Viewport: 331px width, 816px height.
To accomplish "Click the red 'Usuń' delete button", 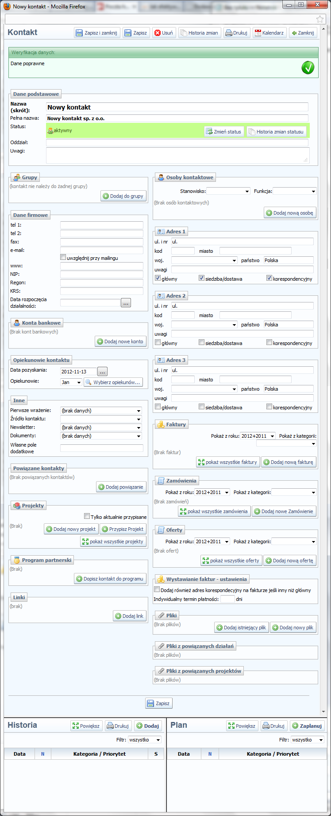I will 163,33.
